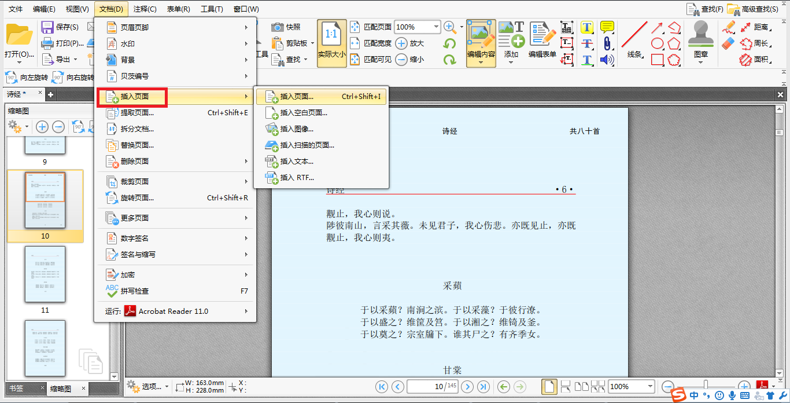Select the highlight text T tool
Screen dimensions: 790x403
pyautogui.click(x=587, y=27)
